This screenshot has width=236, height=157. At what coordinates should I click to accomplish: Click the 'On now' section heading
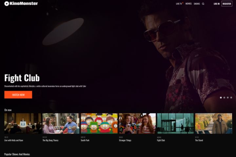pos(8,110)
